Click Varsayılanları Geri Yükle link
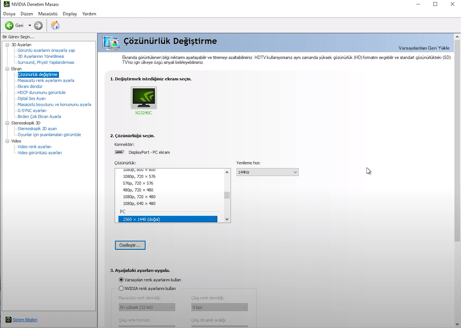The image size is (461, 328). 424,48
